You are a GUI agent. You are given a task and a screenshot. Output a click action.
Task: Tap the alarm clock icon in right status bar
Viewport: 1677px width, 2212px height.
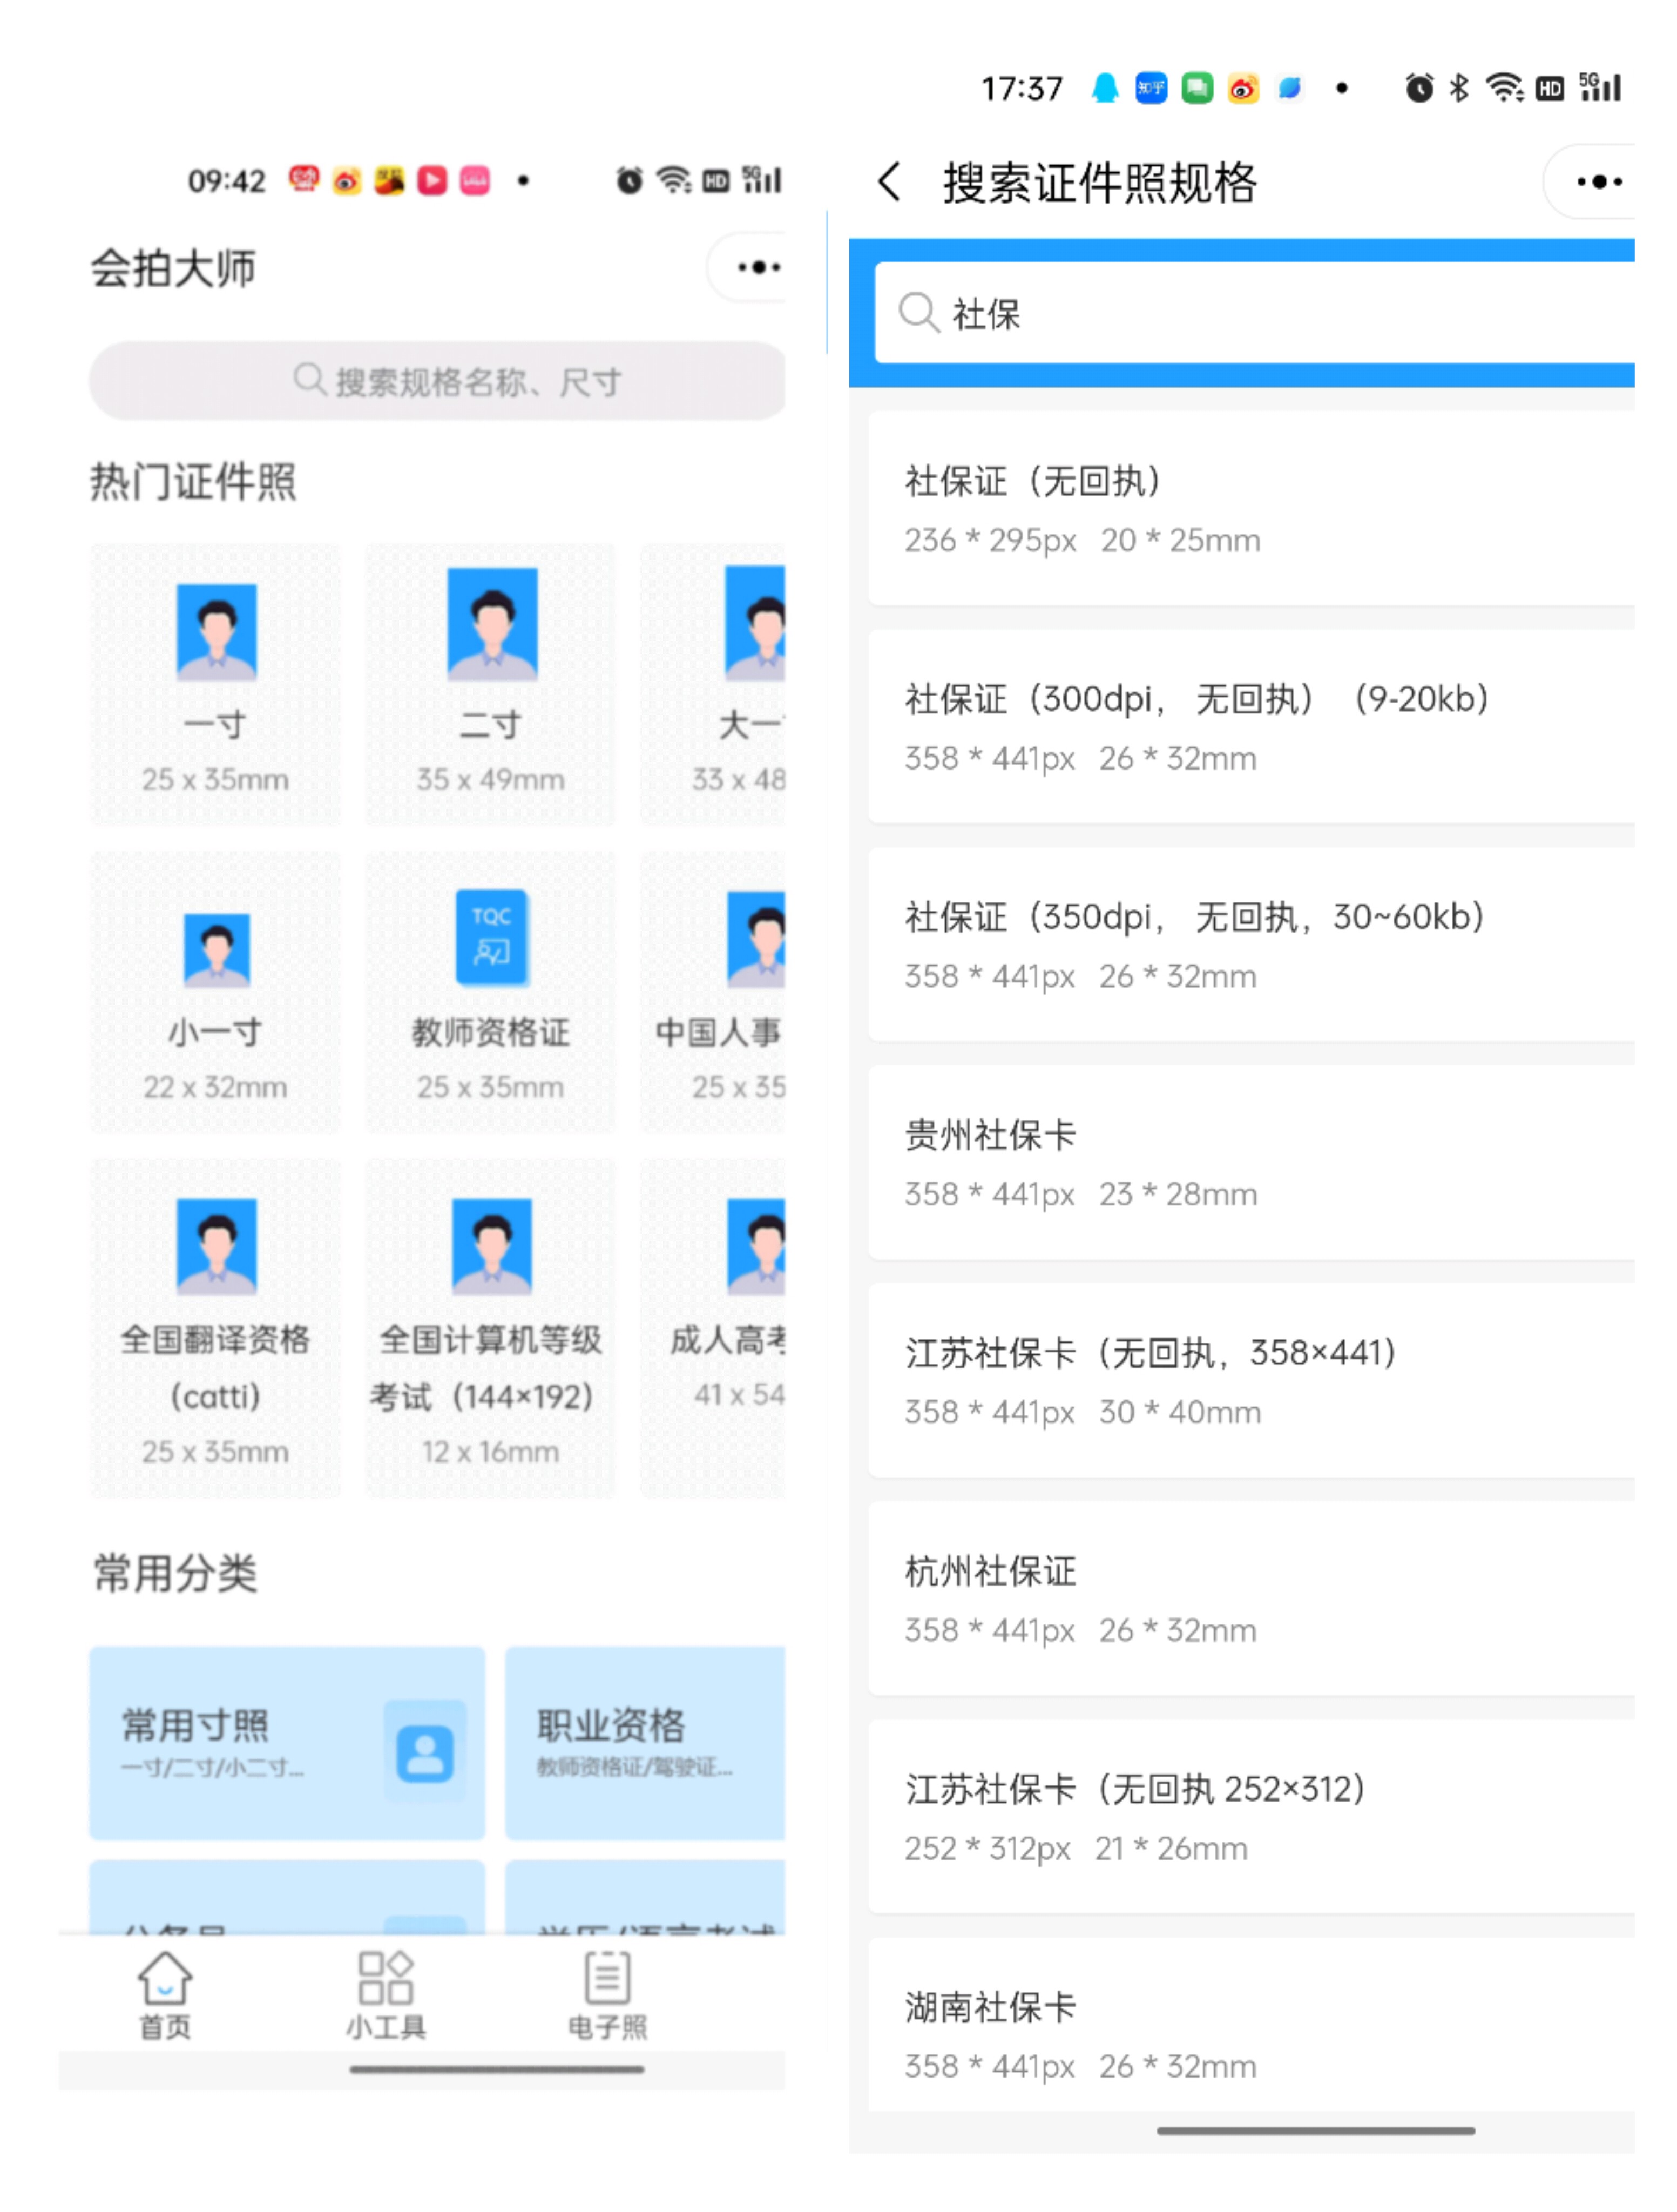1419,88
